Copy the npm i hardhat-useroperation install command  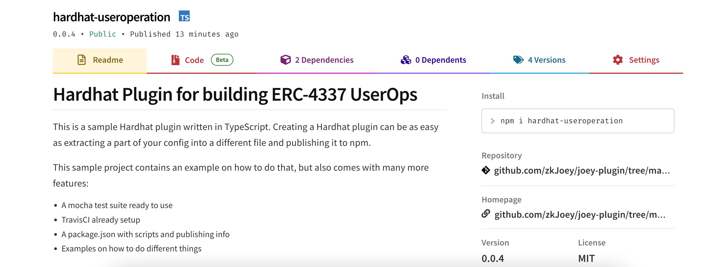tap(578, 121)
